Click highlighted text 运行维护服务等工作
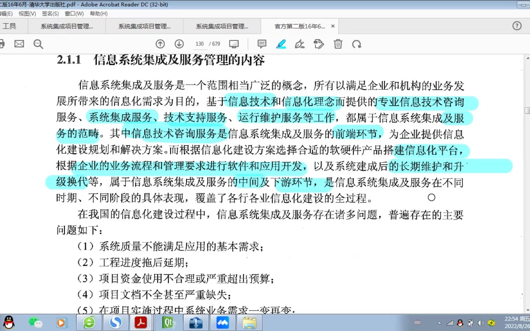The image size is (530, 331). 286,117
